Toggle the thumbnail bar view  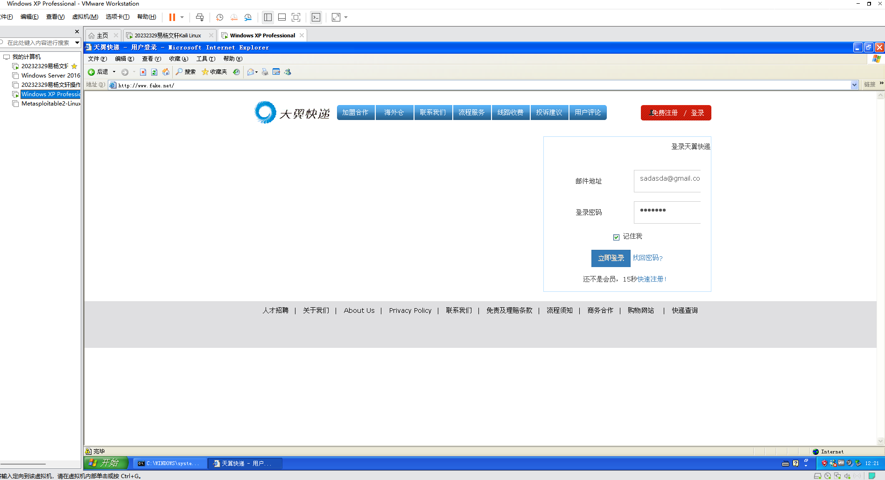pos(282,17)
